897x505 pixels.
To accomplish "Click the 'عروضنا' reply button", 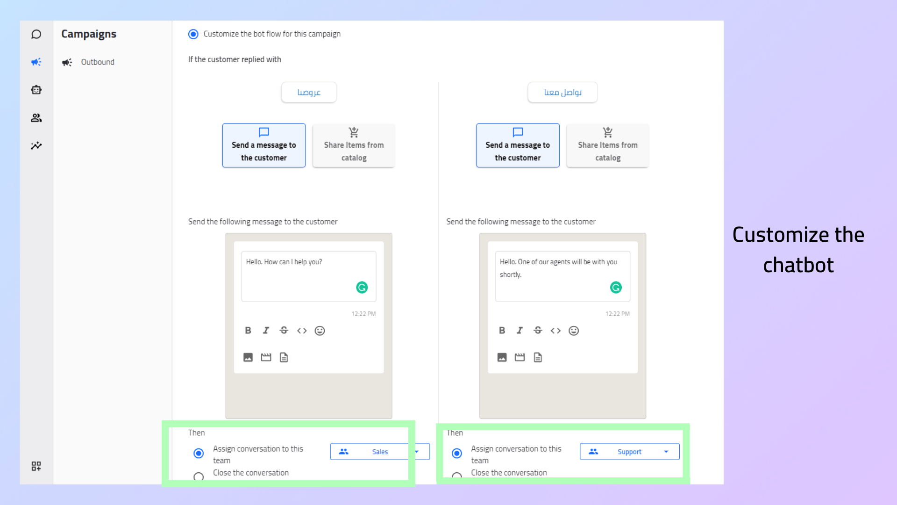I will click(x=308, y=92).
